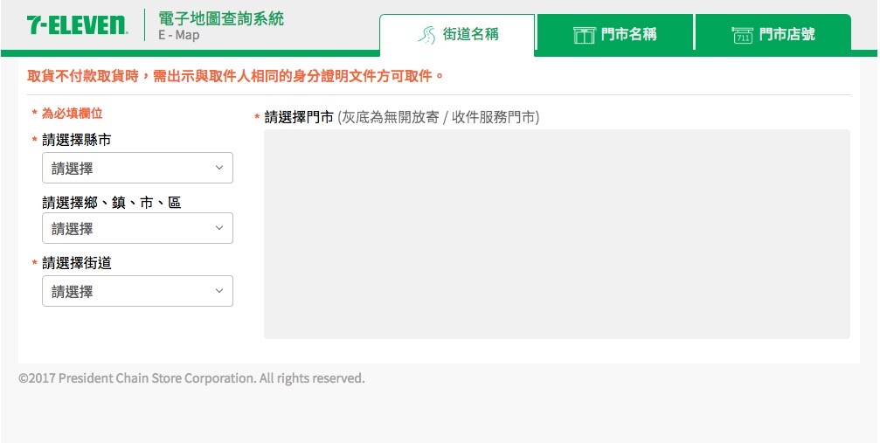Viewport: 880px width, 443px height.
Task: Click the winding road icon in 街道名稱 tab
Action: [427, 35]
